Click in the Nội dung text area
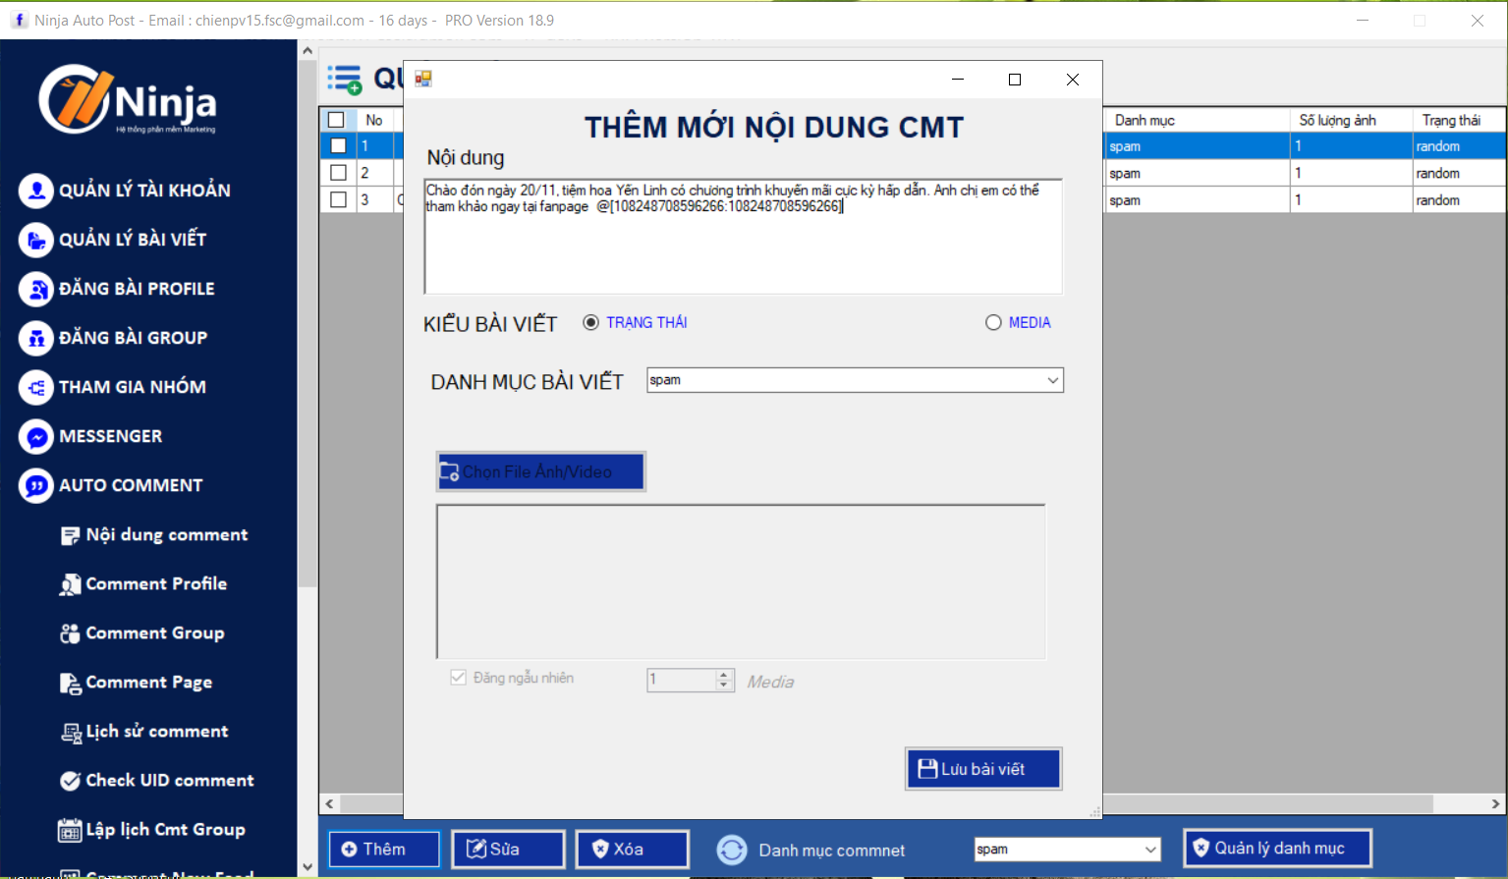Screen dimensions: 1508x879 click(x=743, y=237)
